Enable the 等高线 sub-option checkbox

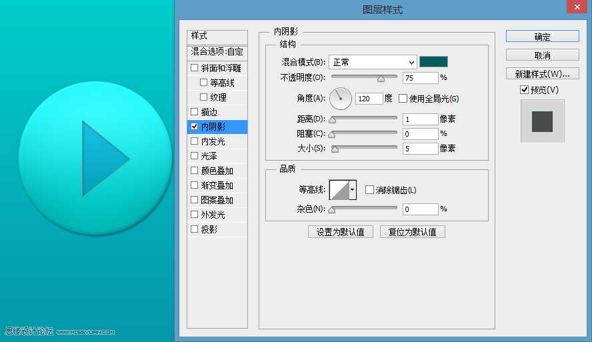tap(203, 82)
